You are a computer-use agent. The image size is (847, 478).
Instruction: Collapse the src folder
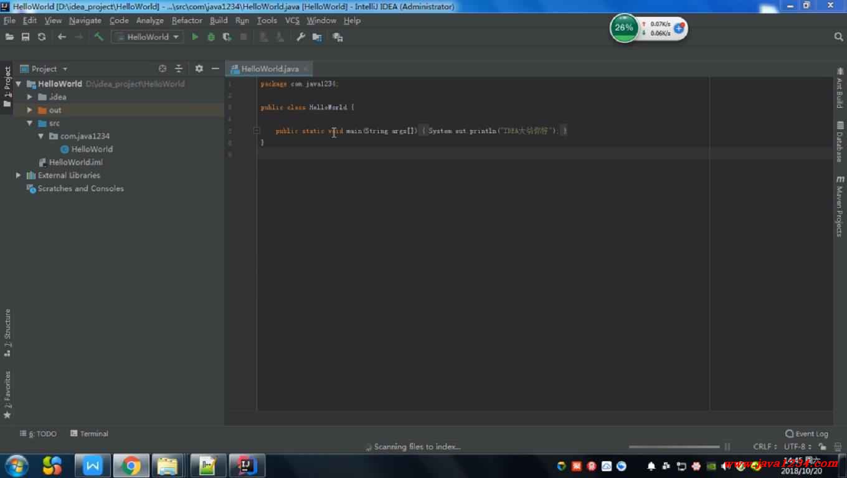[29, 123]
